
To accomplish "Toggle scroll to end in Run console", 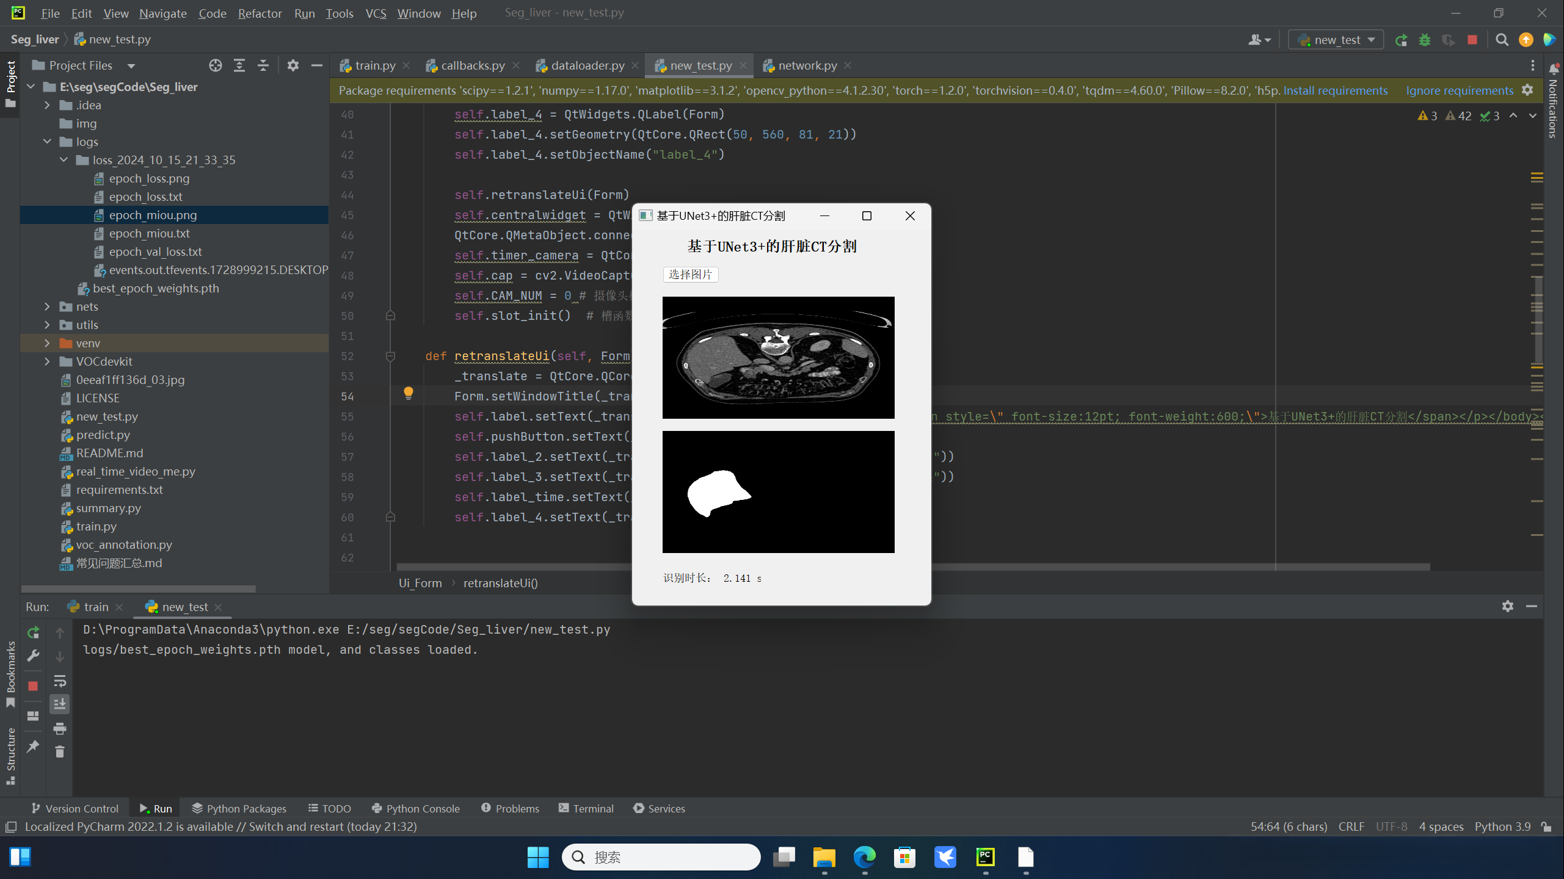I will (59, 704).
